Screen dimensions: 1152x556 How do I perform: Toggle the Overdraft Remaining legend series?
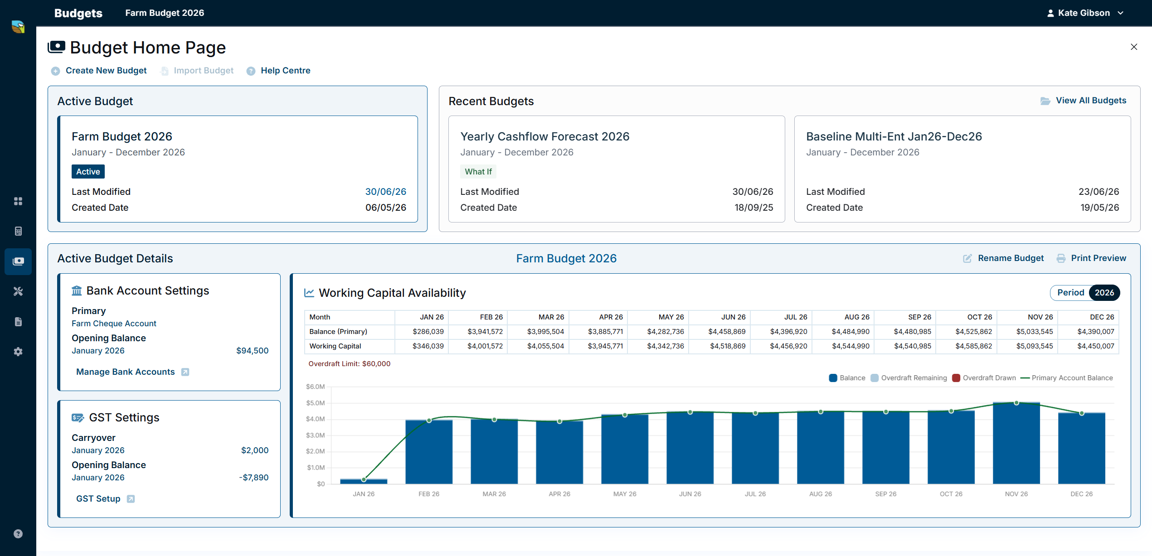[909, 378]
